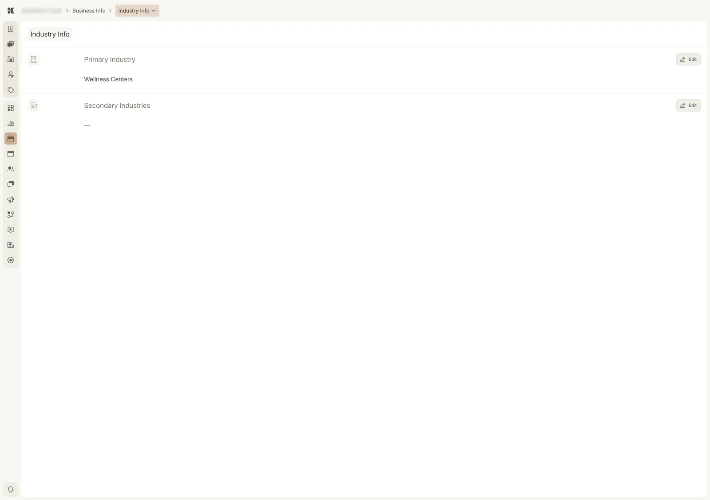Open the news page sidebar icon
The width and height of the screenshot is (710, 500).
(11, 245)
